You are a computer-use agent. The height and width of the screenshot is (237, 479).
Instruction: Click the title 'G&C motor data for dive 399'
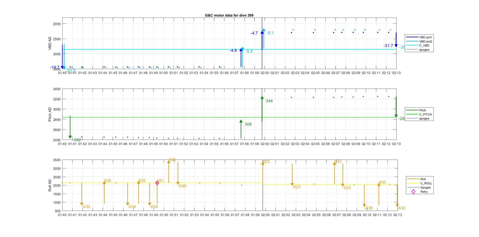coord(229,15)
